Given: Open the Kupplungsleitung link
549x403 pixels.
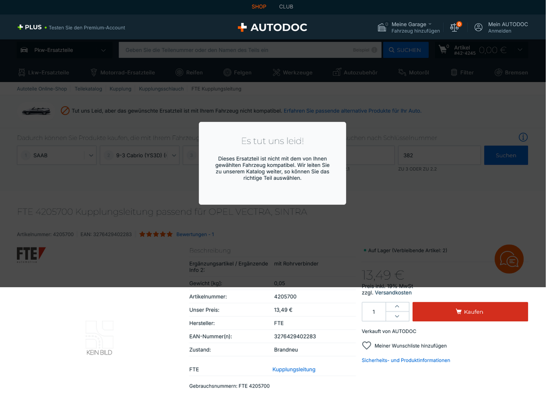Looking at the screenshot, I should (294, 370).
